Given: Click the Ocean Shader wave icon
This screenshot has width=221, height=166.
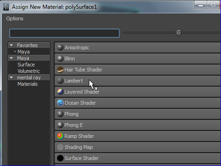Looking at the screenshot, I should click(x=60, y=103).
